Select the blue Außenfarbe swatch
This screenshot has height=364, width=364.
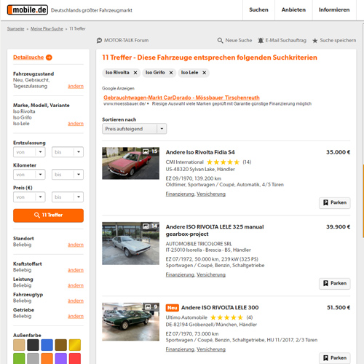[x=47, y=345]
